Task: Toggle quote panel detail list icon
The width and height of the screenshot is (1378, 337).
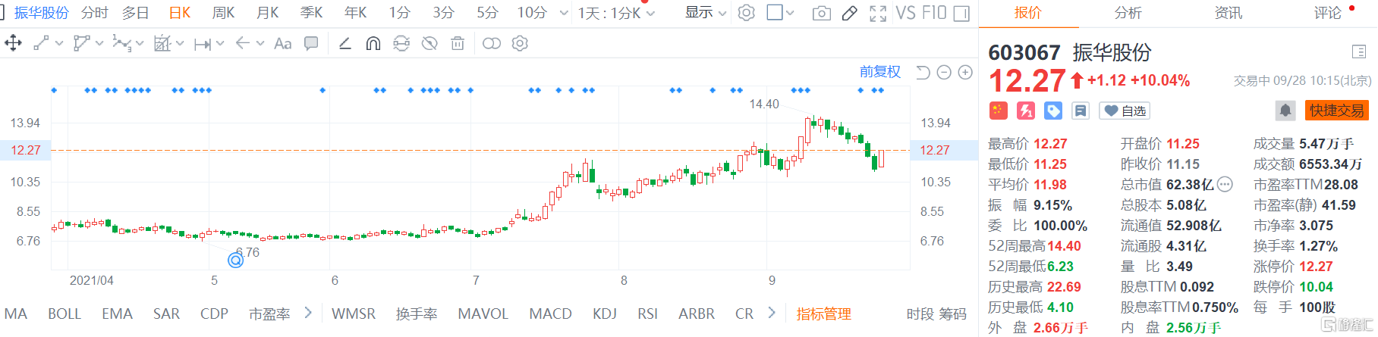Action: tap(1359, 51)
